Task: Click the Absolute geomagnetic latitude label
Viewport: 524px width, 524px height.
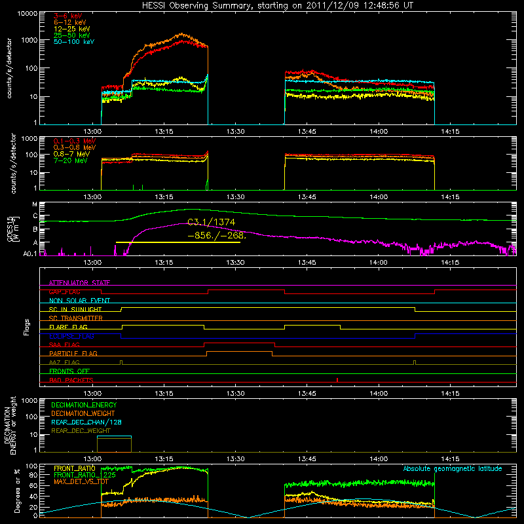Action: click(x=453, y=469)
